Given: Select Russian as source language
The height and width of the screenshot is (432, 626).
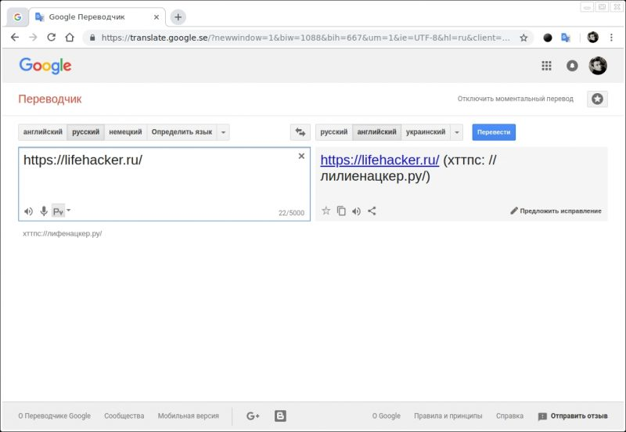Looking at the screenshot, I should coord(85,132).
